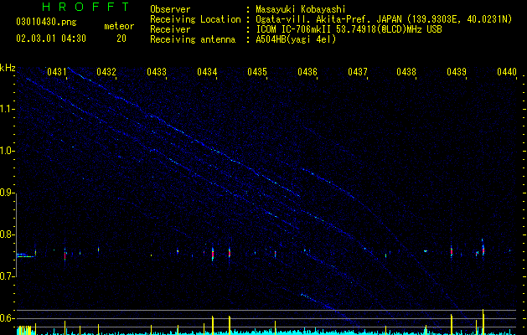Click the 1.1 kHz axis label
This screenshot has height=335, width=527.
(x=7, y=109)
